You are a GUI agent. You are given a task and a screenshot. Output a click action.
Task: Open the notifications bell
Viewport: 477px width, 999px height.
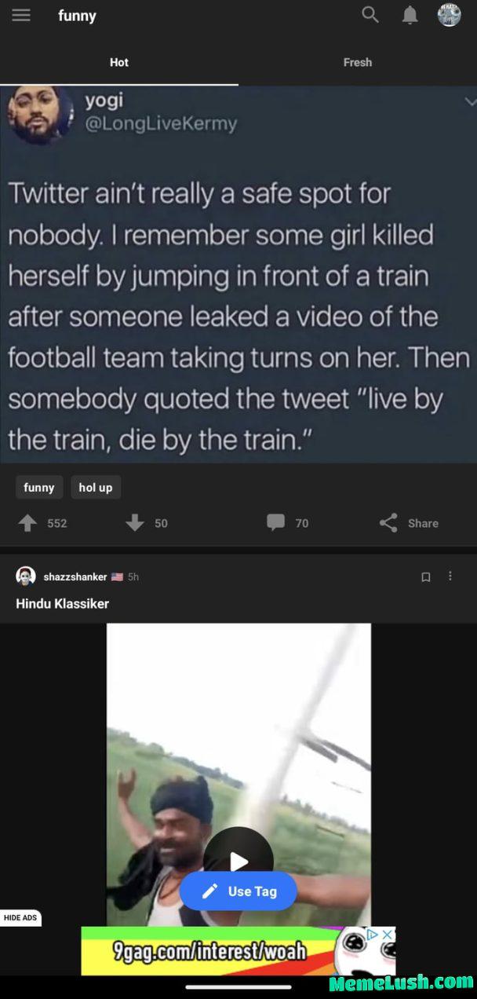[x=409, y=14]
